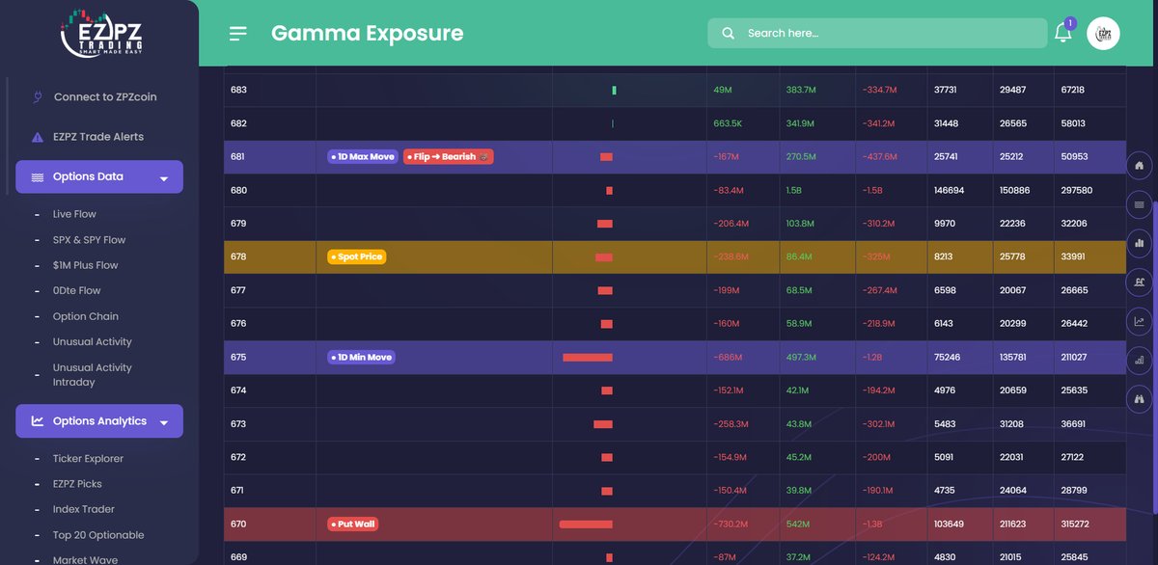
Task: Click the -238.6M value in Spot Price row
Action: [x=731, y=257]
